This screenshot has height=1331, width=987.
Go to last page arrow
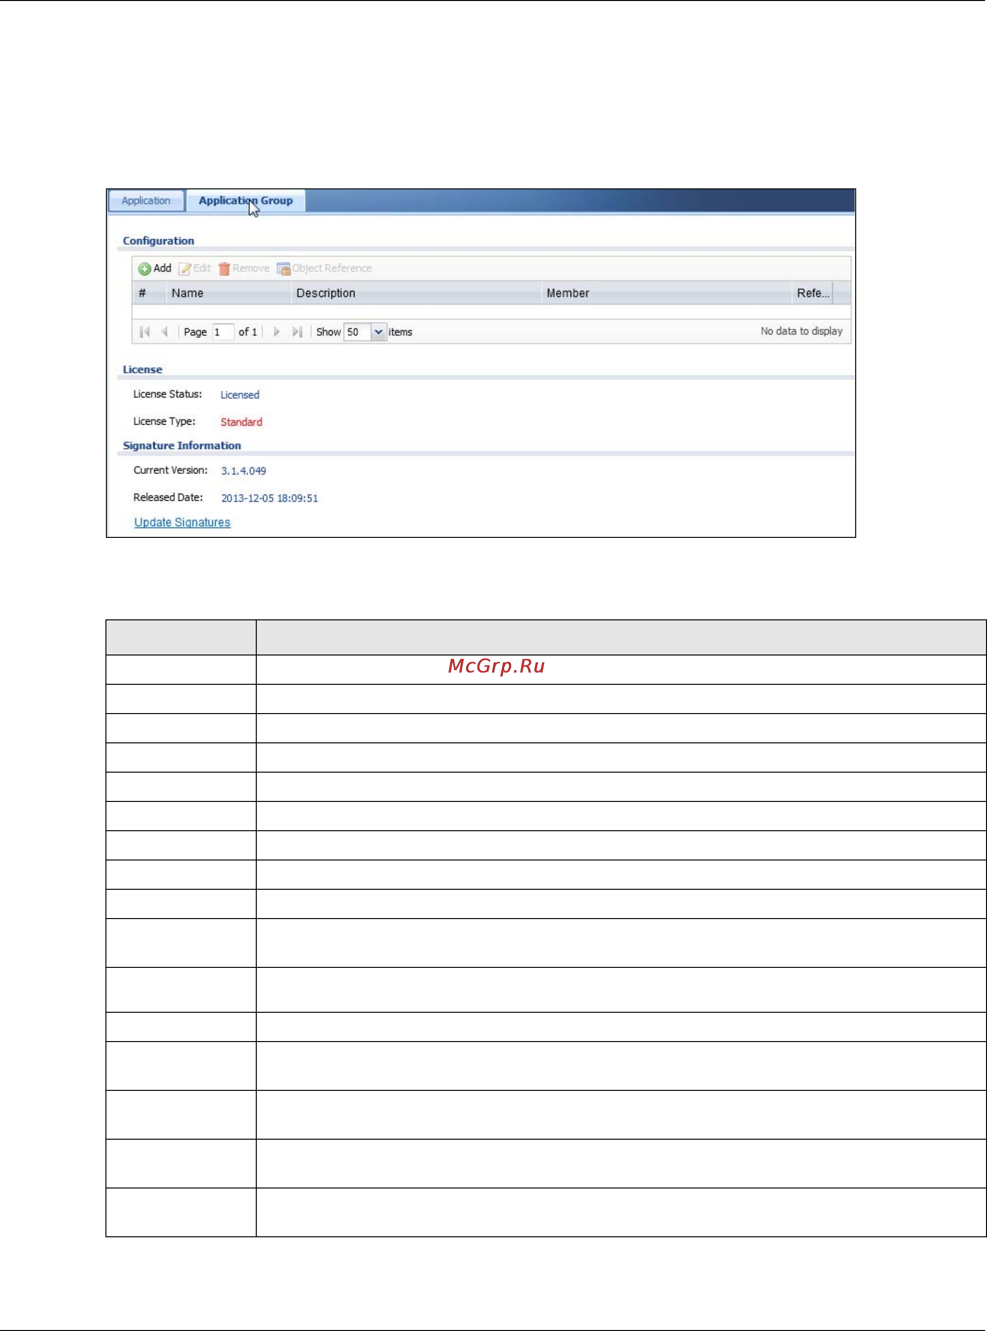tap(297, 331)
